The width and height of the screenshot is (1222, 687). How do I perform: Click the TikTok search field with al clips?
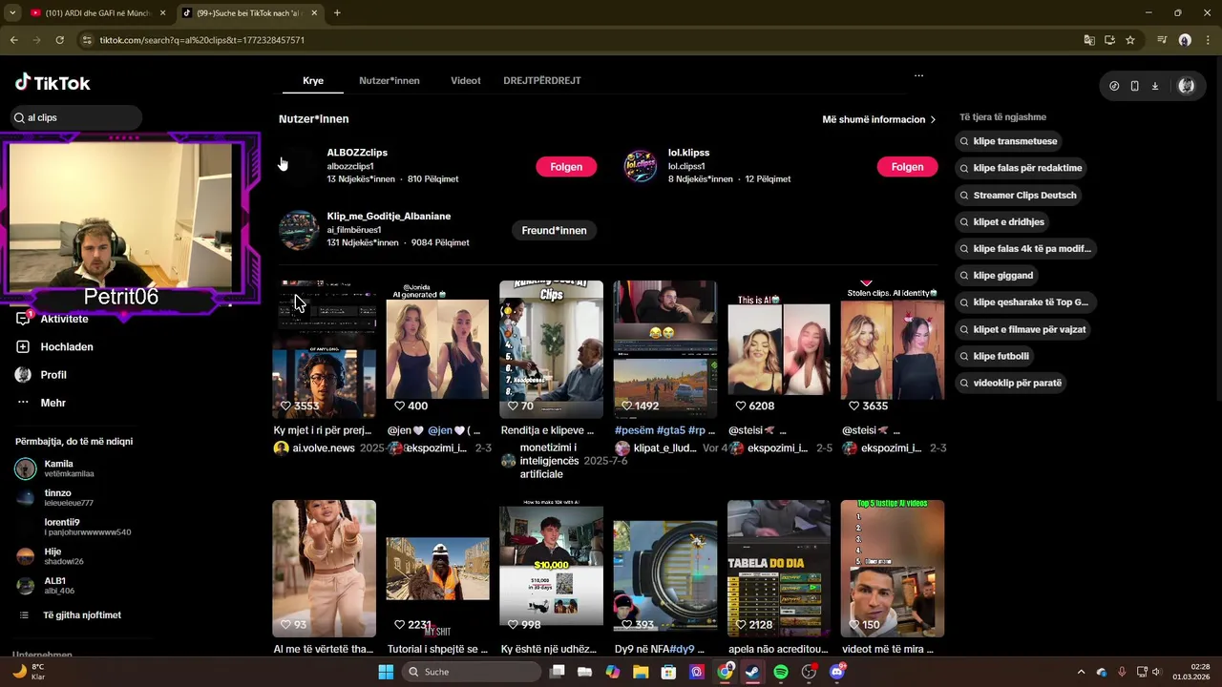74,117
